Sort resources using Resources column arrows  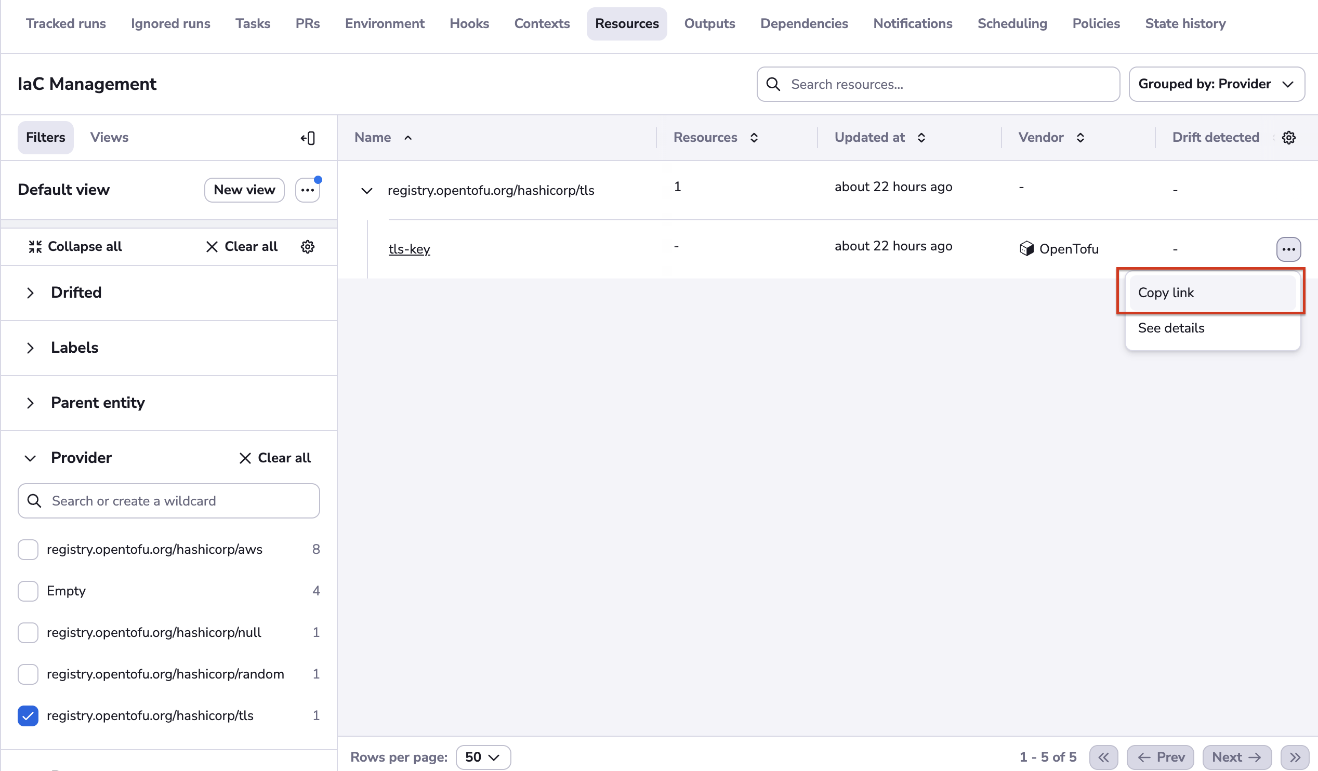754,138
